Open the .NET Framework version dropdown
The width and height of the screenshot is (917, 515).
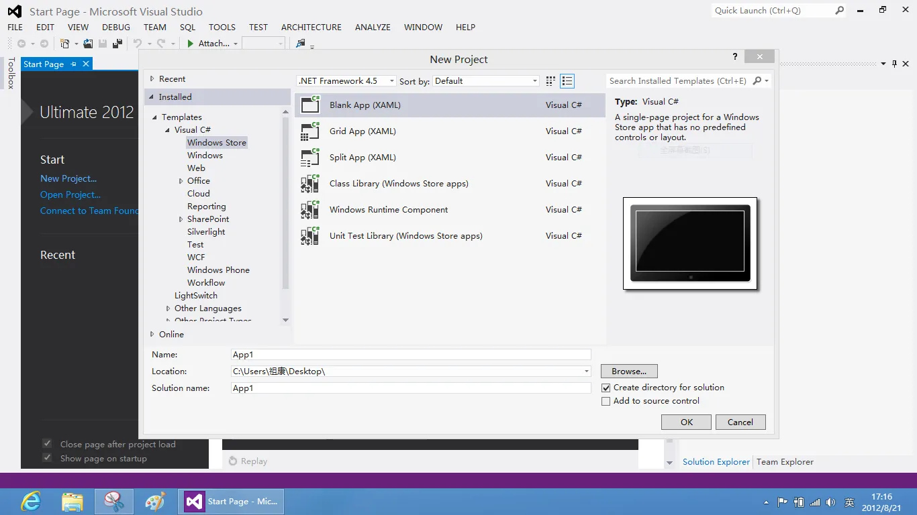coord(346,81)
